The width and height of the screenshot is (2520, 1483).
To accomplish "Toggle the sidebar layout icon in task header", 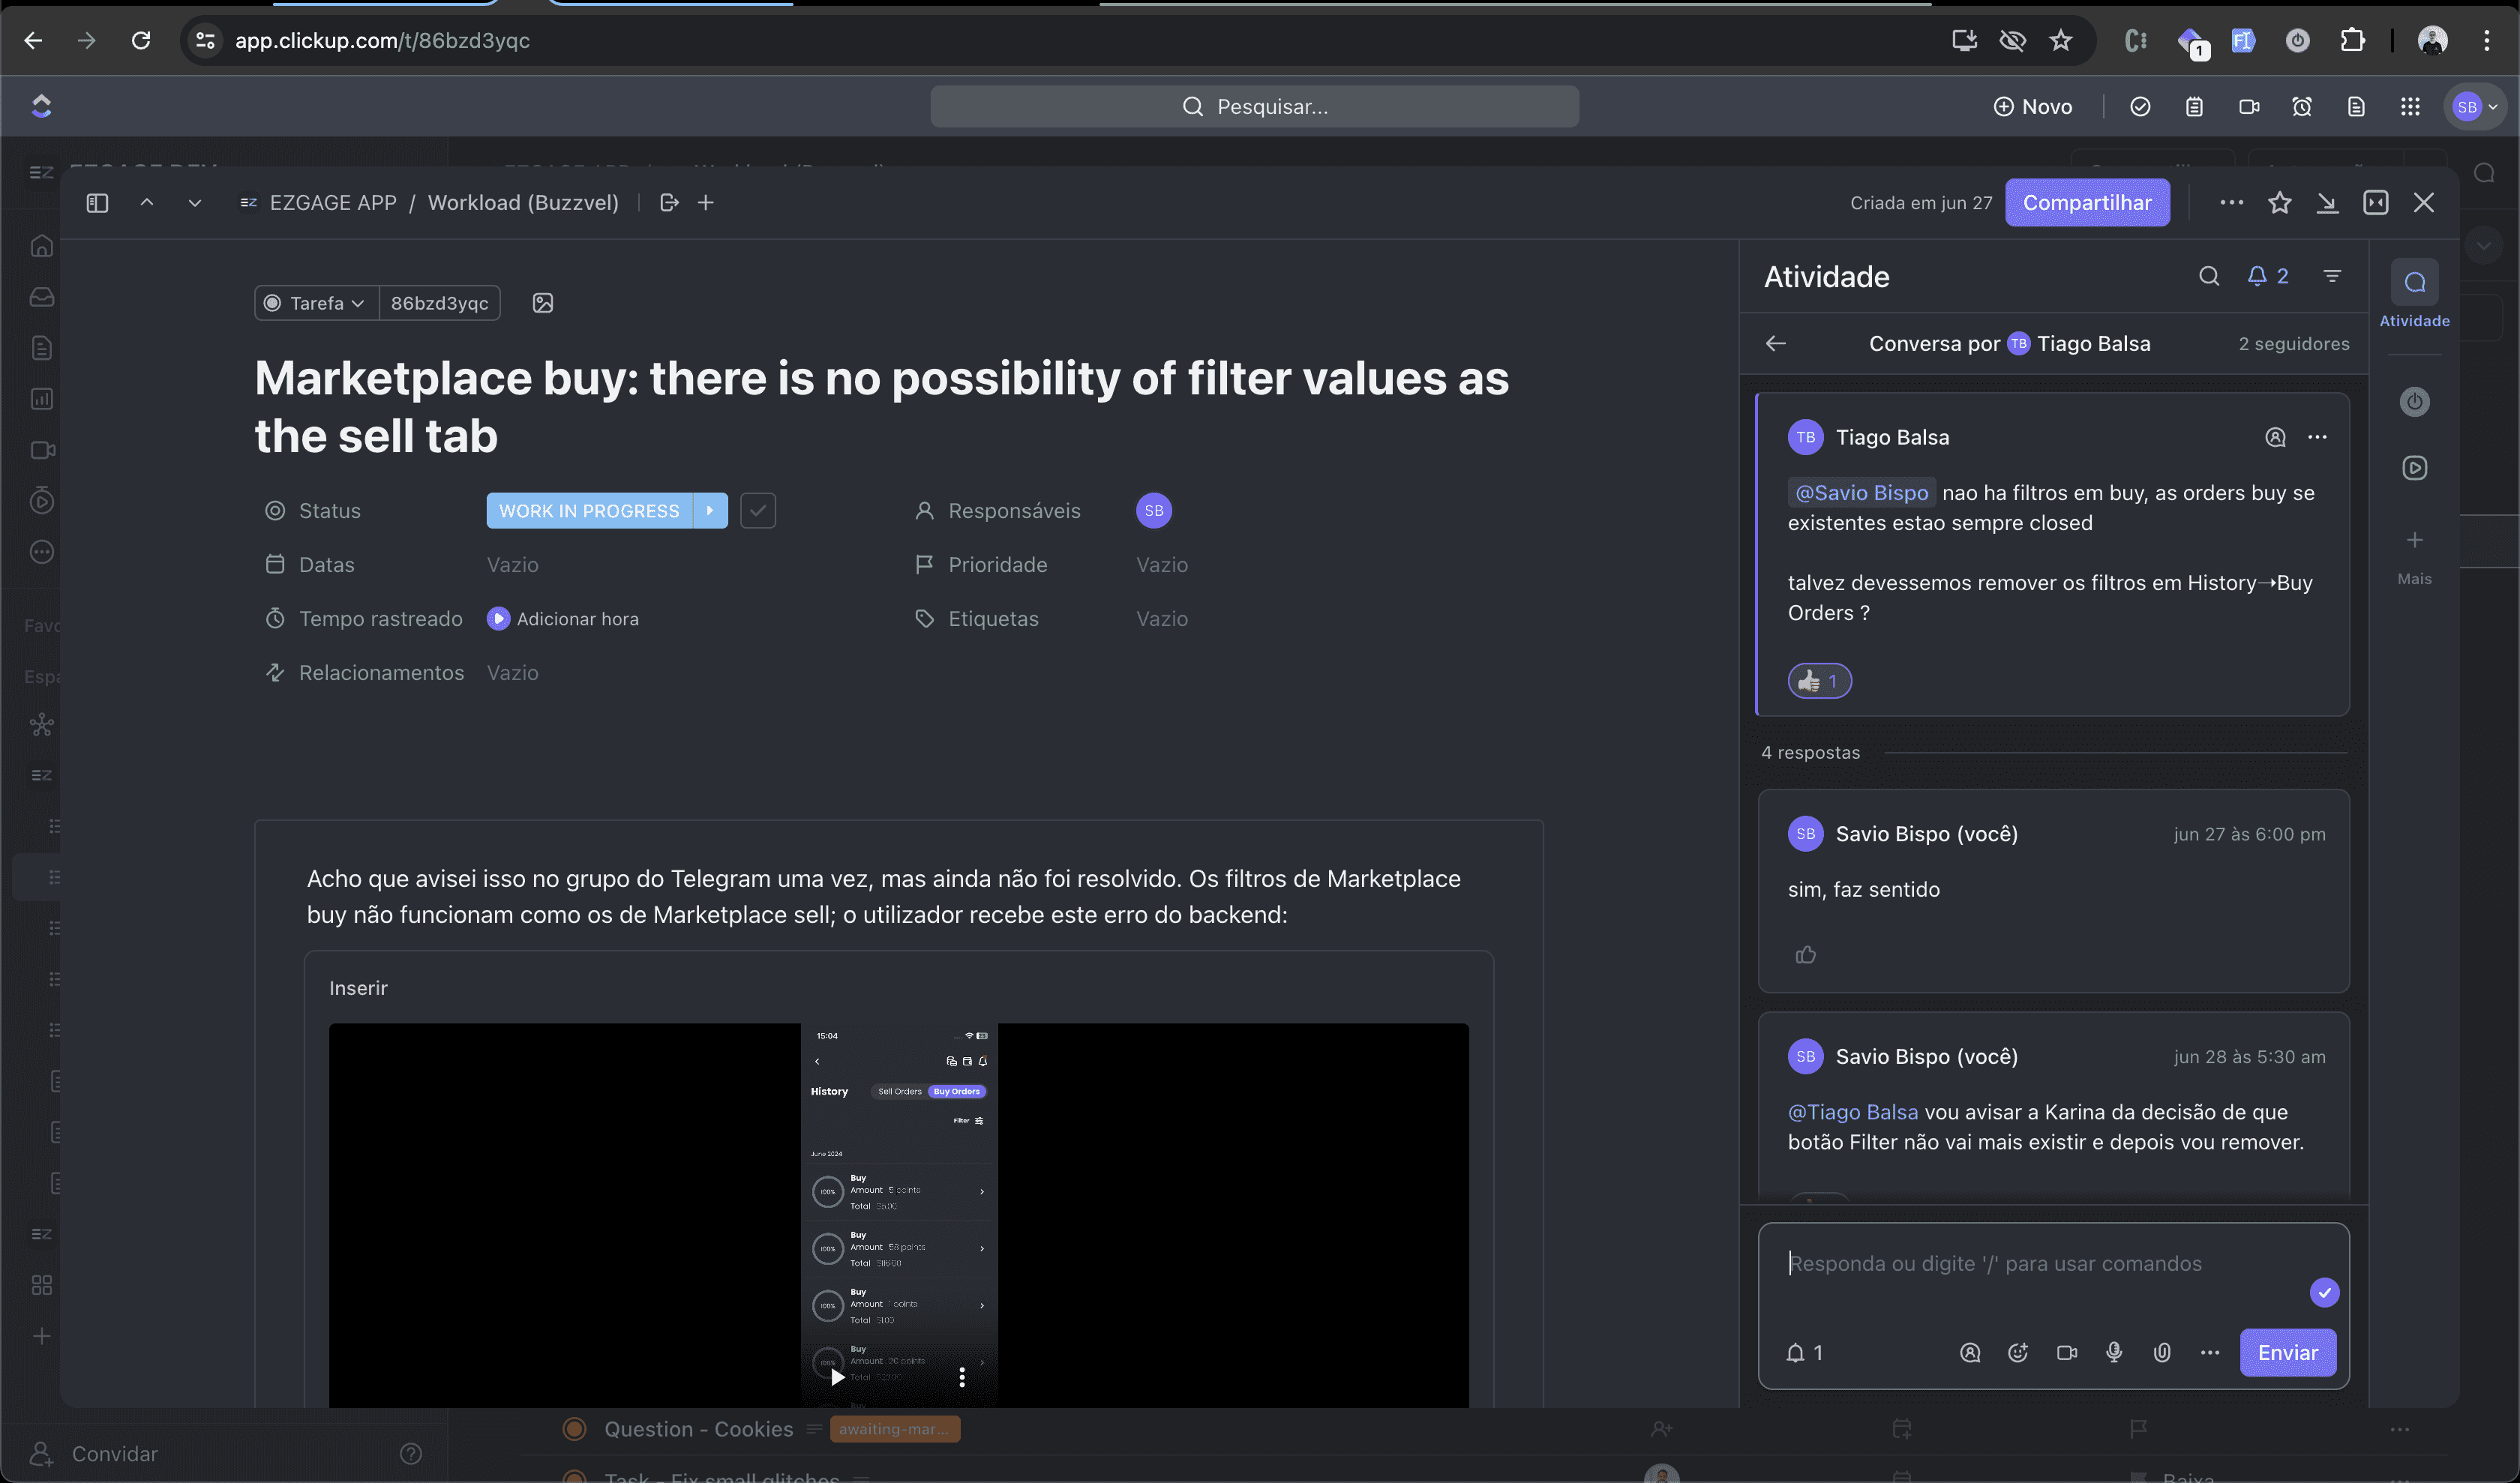I will [x=97, y=203].
